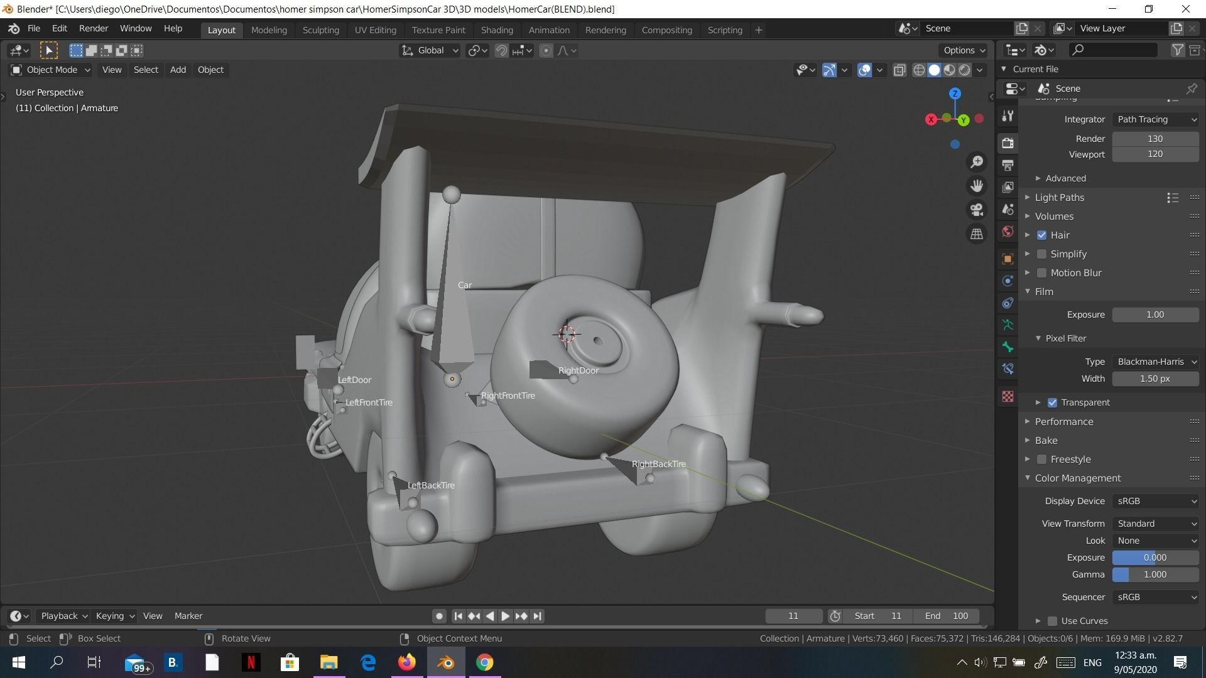Switch to the UV Editing workspace tab

(x=375, y=30)
